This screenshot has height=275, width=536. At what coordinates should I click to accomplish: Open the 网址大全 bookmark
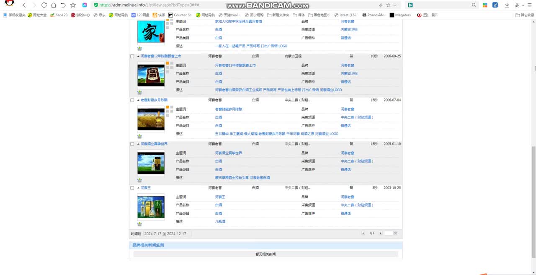click(x=37, y=15)
